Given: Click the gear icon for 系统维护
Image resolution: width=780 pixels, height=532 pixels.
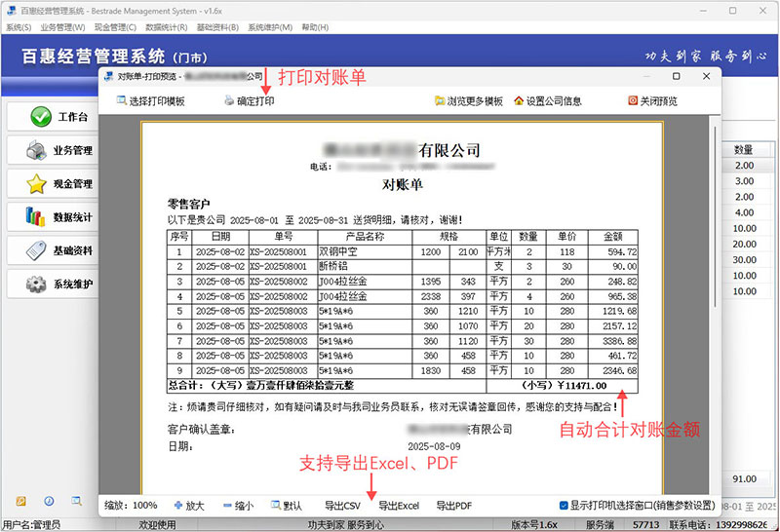Looking at the screenshot, I should pyautogui.click(x=36, y=284).
